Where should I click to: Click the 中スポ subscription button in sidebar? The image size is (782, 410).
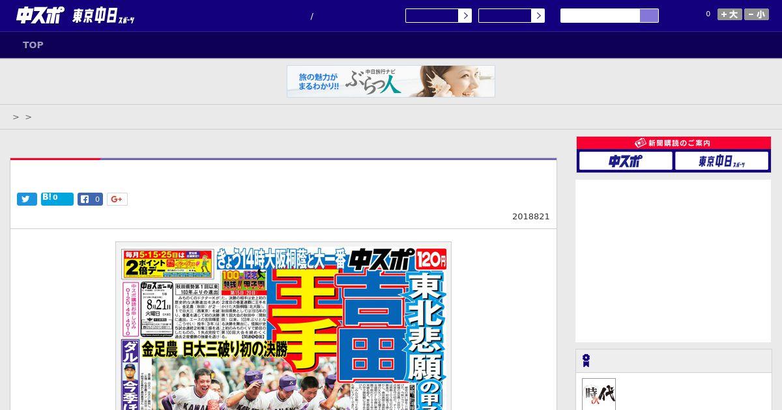click(626, 161)
